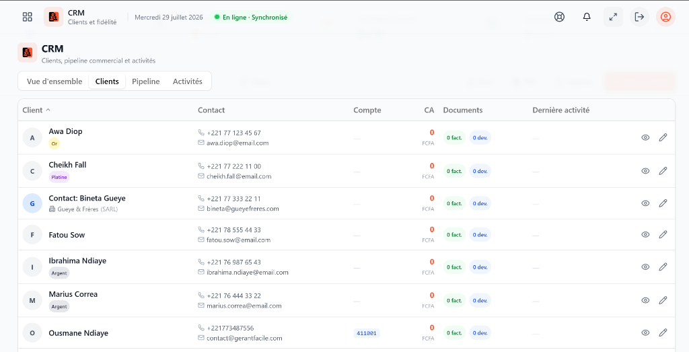This screenshot has width=689, height=352.
Task: Open the user profile avatar
Action: 665,17
